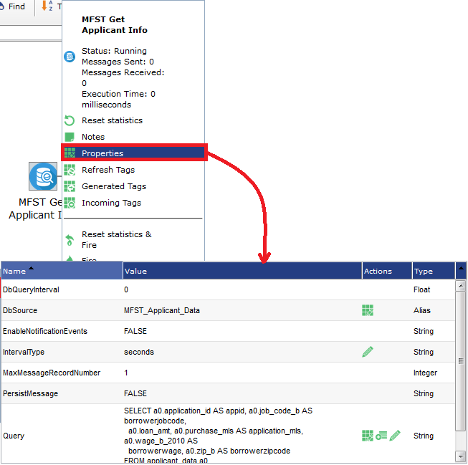Click the Integer type cell
Viewport: 468px width, 465px height.
point(425,373)
